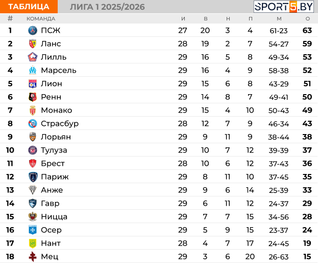The width and height of the screenshot is (318, 263).
Task: Click the Nice club crest
Action: pyautogui.click(x=33, y=216)
